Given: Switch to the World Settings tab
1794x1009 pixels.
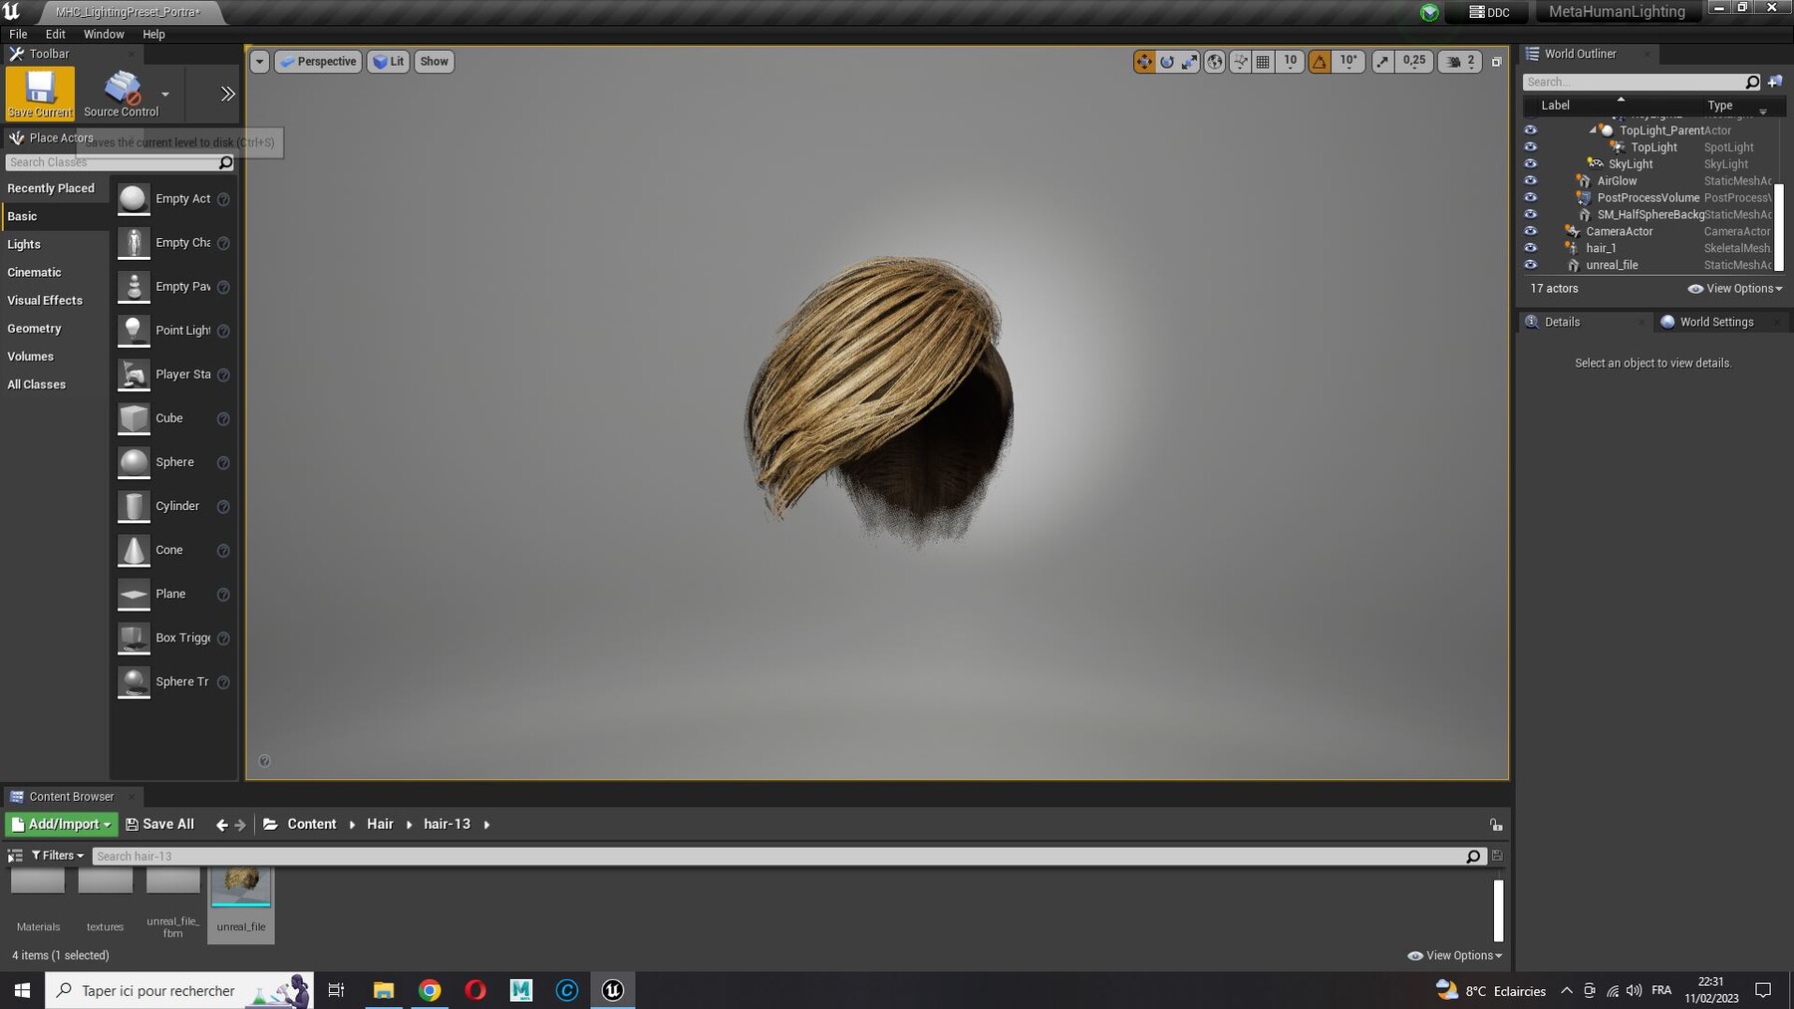Looking at the screenshot, I should (1715, 322).
